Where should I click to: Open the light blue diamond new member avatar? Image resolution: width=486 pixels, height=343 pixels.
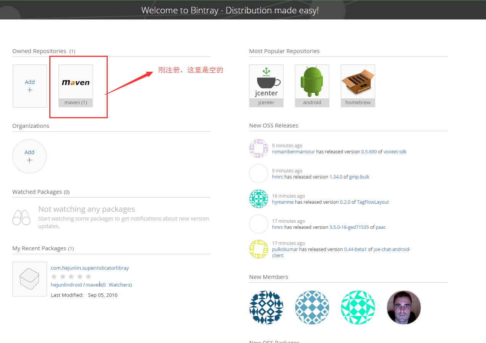click(x=312, y=308)
